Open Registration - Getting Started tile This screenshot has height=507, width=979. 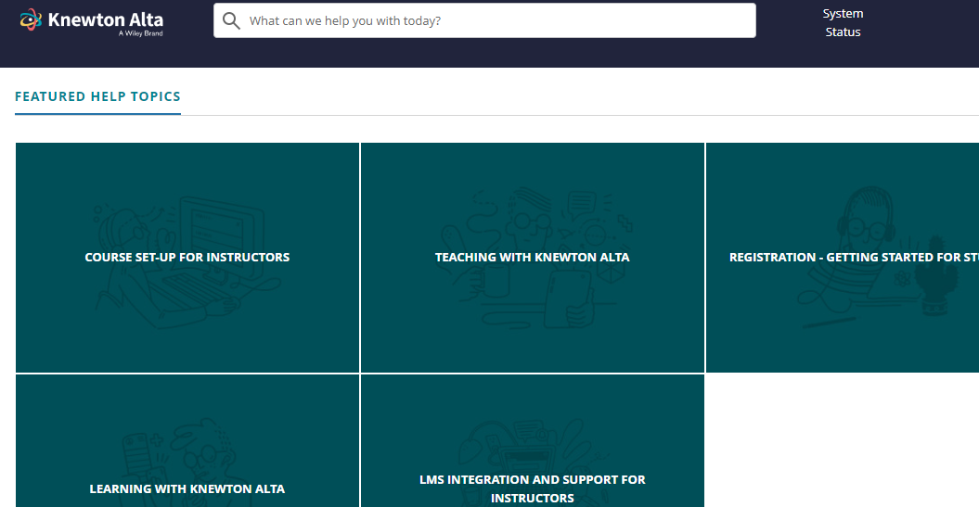pos(843,258)
